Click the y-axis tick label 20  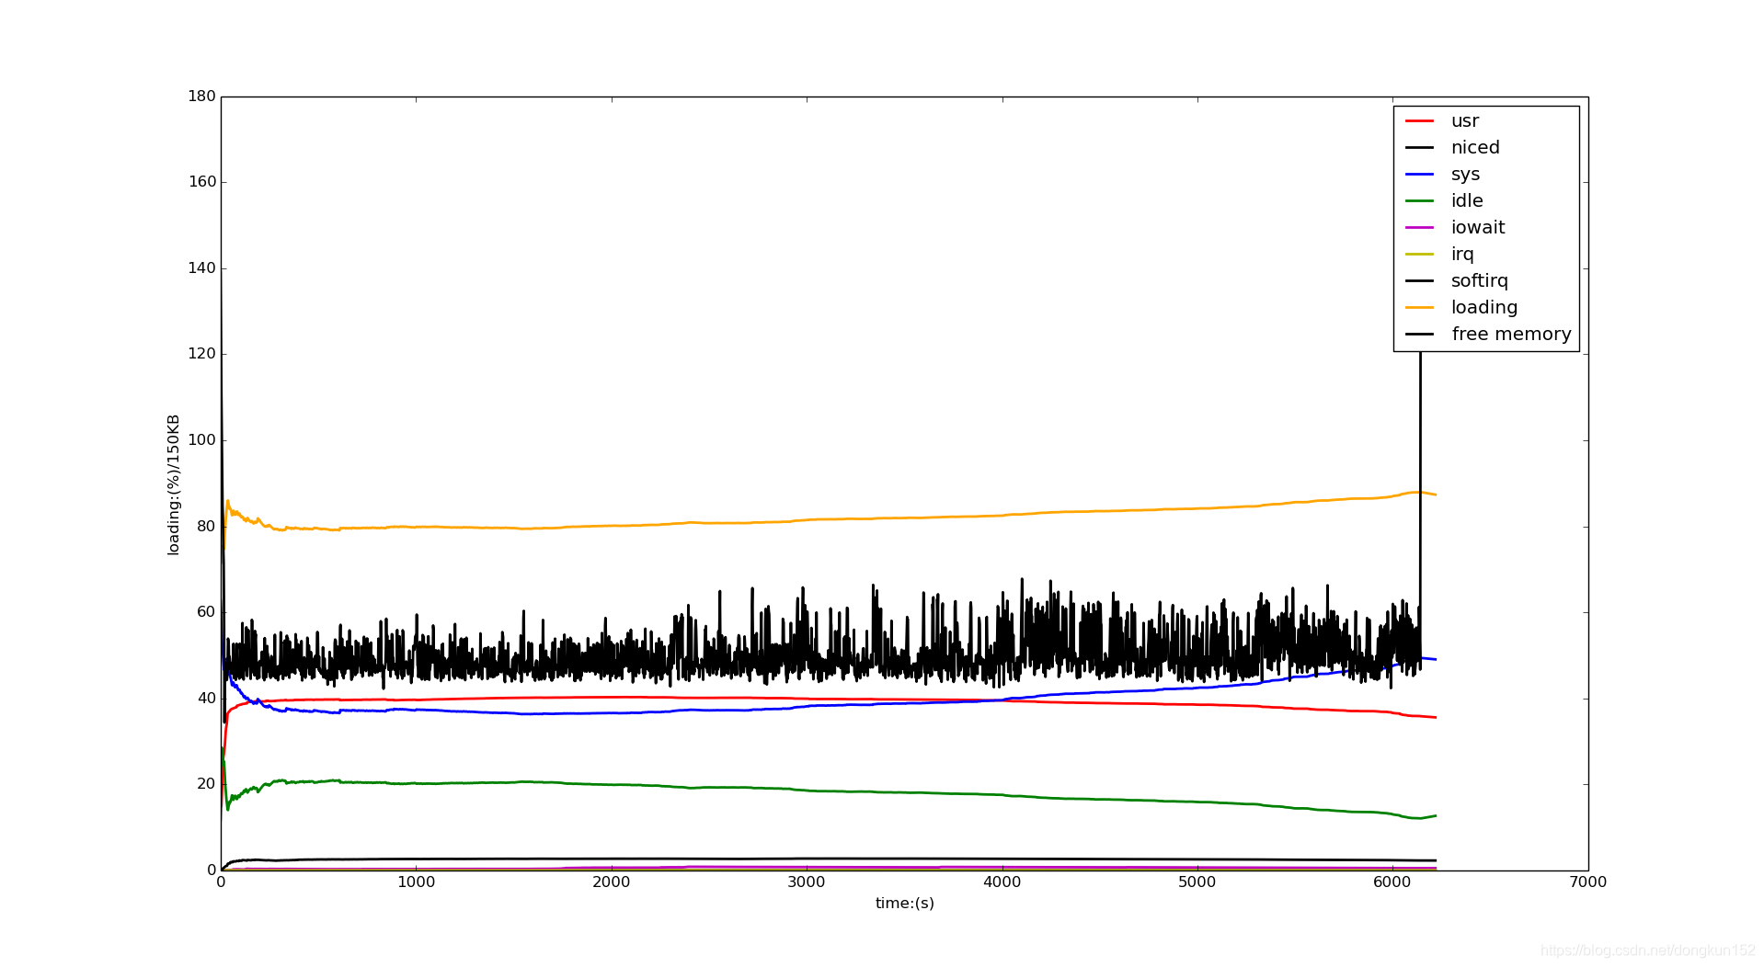tap(206, 784)
